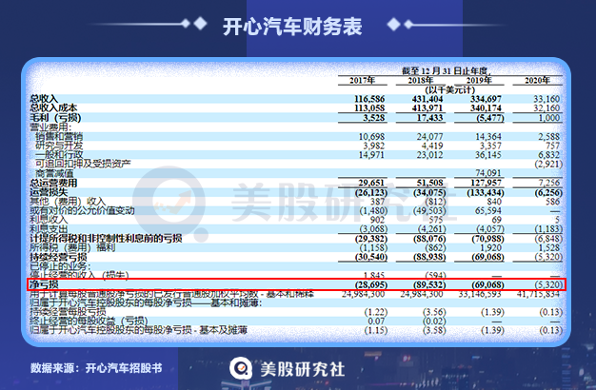This screenshot has width=596, height=390.
Task: Click the goodwill impairment value 74,091
Action: (x=488, y=173)
